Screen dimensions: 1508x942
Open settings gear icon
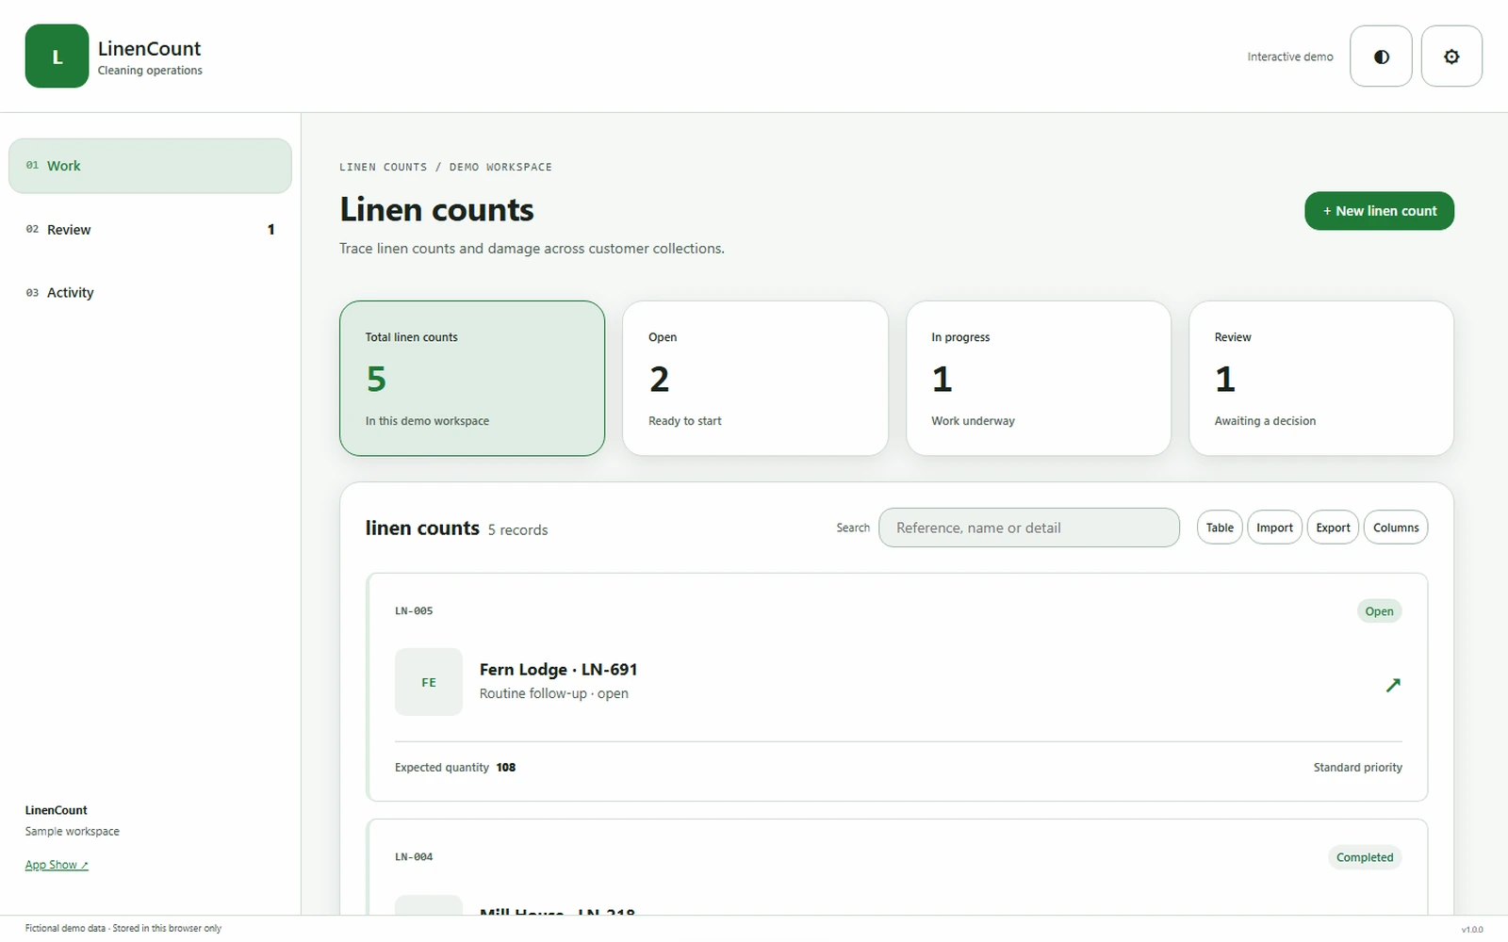(1451, 57)
